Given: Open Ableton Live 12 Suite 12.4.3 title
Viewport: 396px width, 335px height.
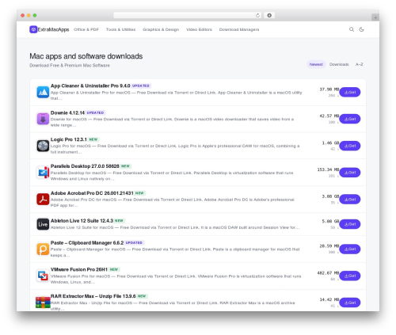Looking at the screenshot, I should [x=82, y=221].
